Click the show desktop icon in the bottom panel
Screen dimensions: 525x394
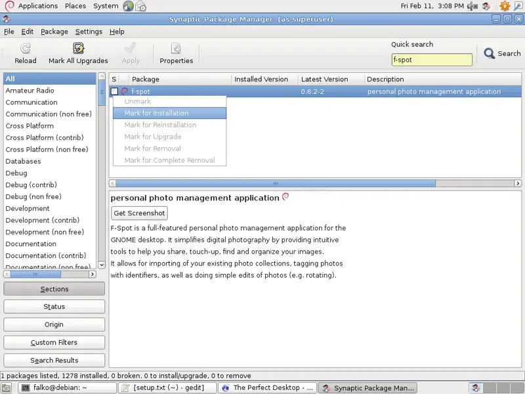point(7,388)
